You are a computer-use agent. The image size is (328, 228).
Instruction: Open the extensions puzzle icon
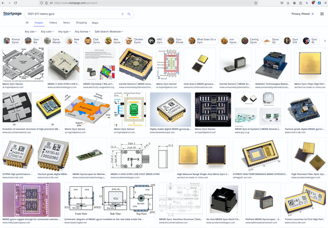click(x=301, y=3)
